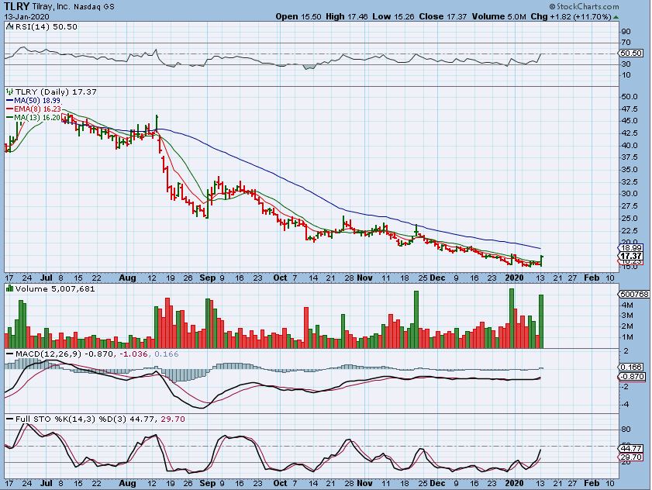Click the Jul label on bottom time axis
This screenshot has height=490, width=652.
[x=47, y=483]
